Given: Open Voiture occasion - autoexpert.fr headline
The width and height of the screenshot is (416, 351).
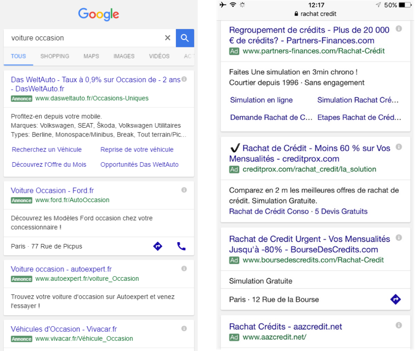Looking at the screenshot, I should click(x=61, y=269).
